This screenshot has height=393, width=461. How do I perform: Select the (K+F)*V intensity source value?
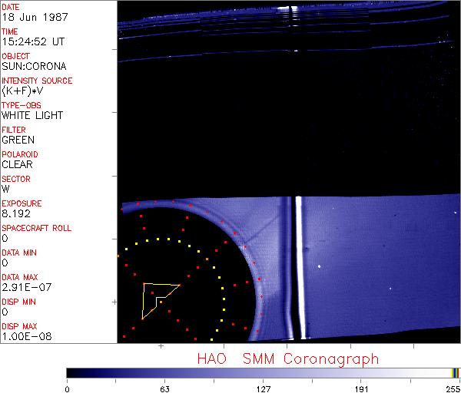click(x=25, y=91)
